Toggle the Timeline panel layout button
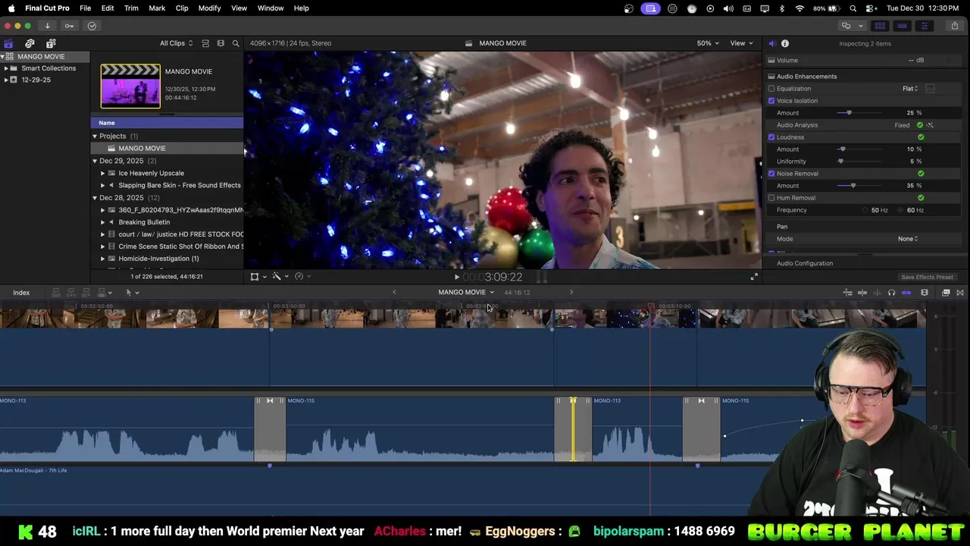The image size is (970, 546). 902,26
